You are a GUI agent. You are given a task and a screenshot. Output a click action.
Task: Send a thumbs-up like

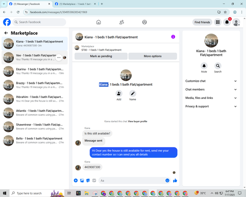175,181
